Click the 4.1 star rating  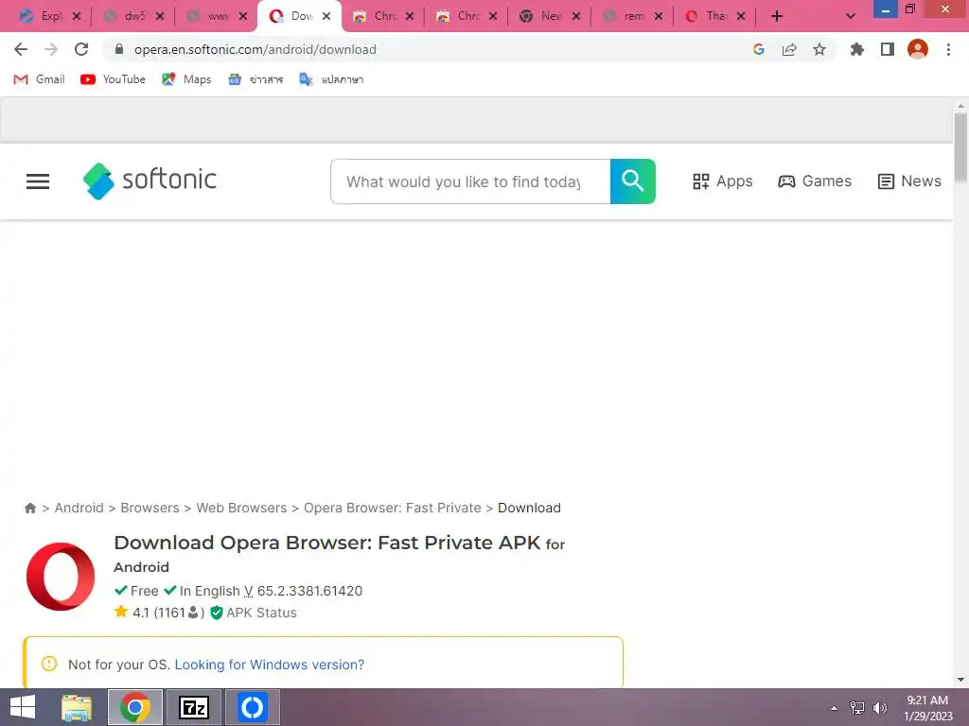[x=159, y=613]
